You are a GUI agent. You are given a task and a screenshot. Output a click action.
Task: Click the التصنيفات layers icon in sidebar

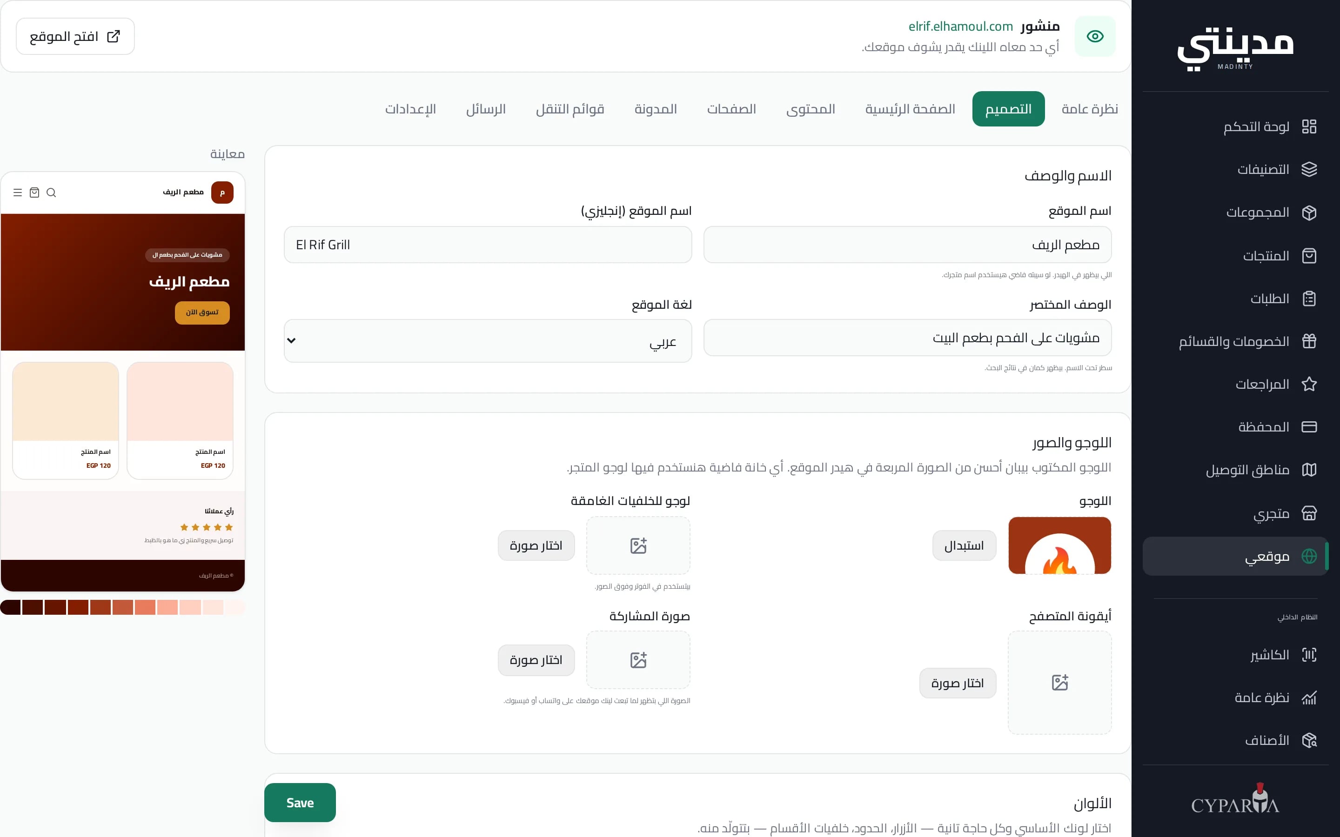click(1309, 169)
